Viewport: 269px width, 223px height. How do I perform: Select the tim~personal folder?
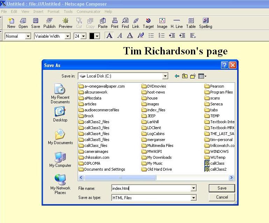tap(219, 140)
